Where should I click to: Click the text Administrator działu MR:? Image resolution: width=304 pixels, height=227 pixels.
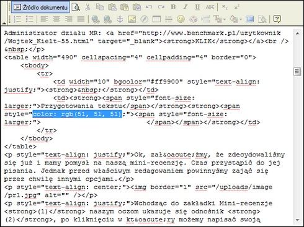click(x=53, y=33)
